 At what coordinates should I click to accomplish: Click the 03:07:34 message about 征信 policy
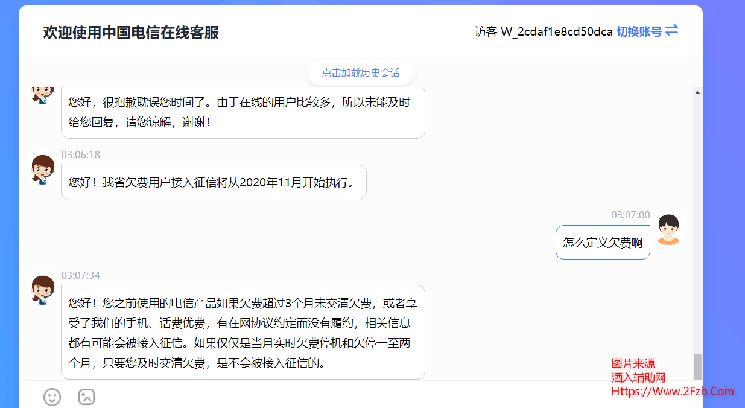click(241, 332)
